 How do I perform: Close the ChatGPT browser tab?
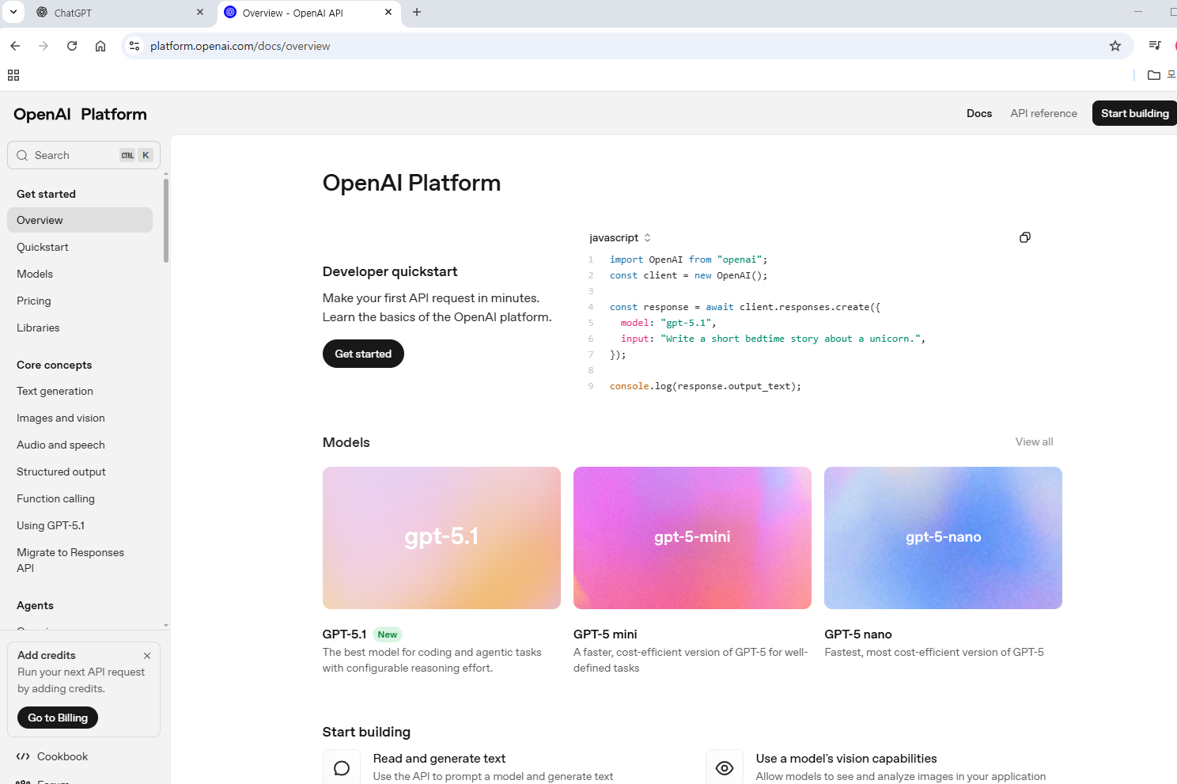[x=200, y=12]
